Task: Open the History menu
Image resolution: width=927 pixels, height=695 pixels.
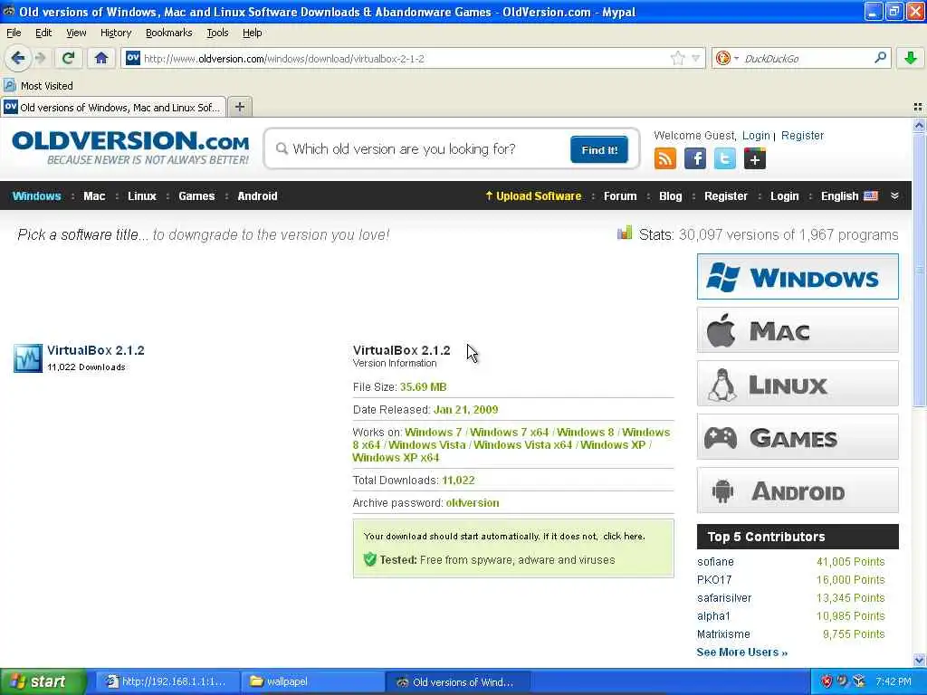Action: click(x=115, y=33)
